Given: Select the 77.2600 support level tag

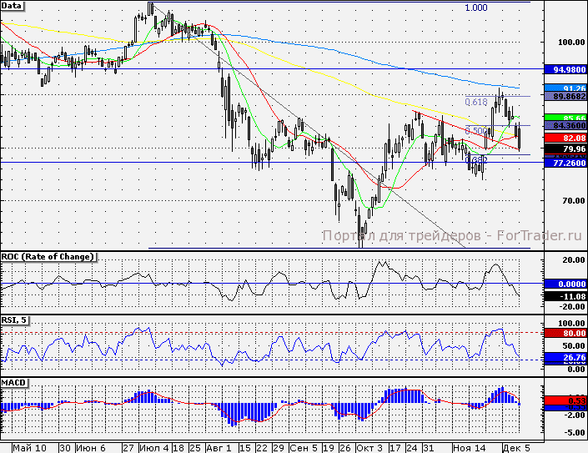Looking at the screenshot, I should (565, 163).
